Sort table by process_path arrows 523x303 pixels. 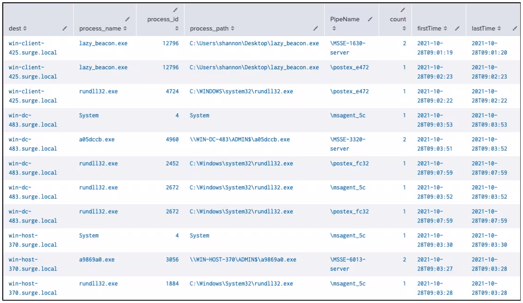(x=232, y=29)
